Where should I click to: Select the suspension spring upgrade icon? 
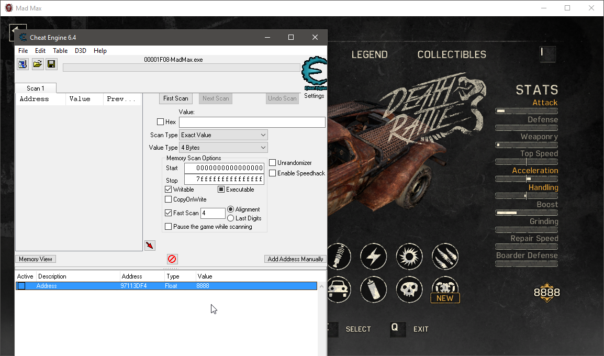(x=339, y=256)
